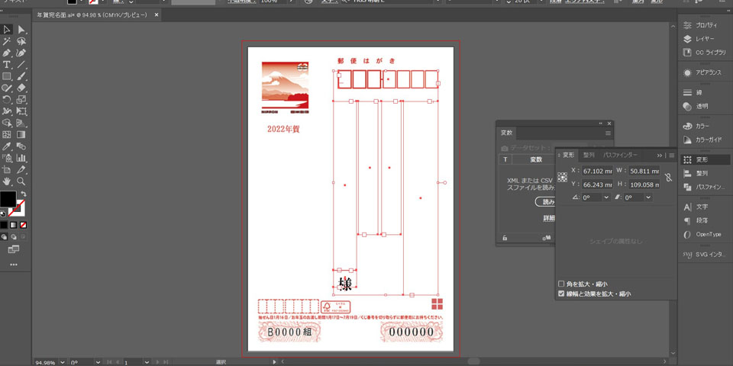Open the rotation angle dropdown
The height and width of the screenshot is (366, 733).
[x=606, y=197]
